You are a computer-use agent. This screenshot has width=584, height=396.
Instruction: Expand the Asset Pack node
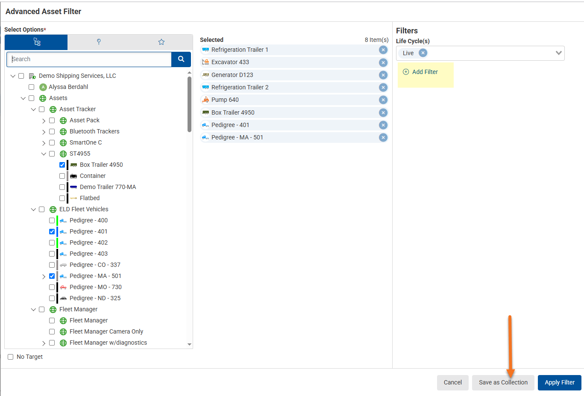pyautogui.click(x=44, y=121)
